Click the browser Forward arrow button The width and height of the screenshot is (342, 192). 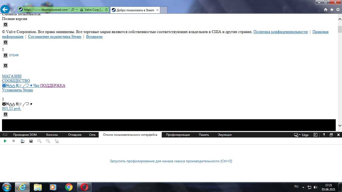[x=14, y=9]
